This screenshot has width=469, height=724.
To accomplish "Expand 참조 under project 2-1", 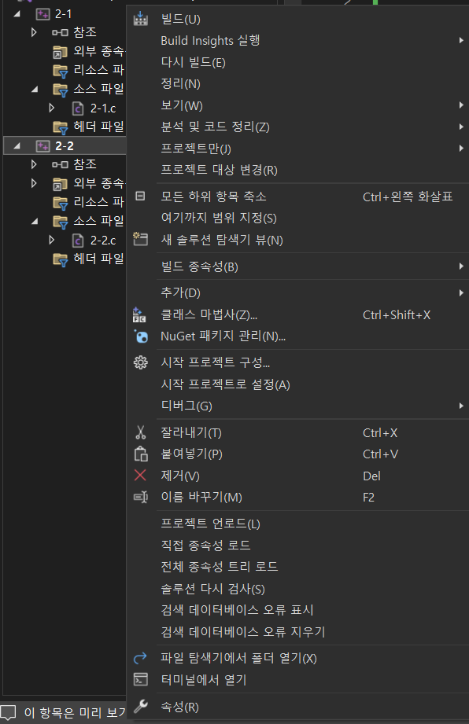I will click(34, 32).
